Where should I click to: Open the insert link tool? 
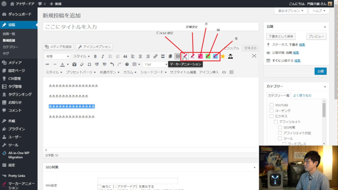point(155,56)
